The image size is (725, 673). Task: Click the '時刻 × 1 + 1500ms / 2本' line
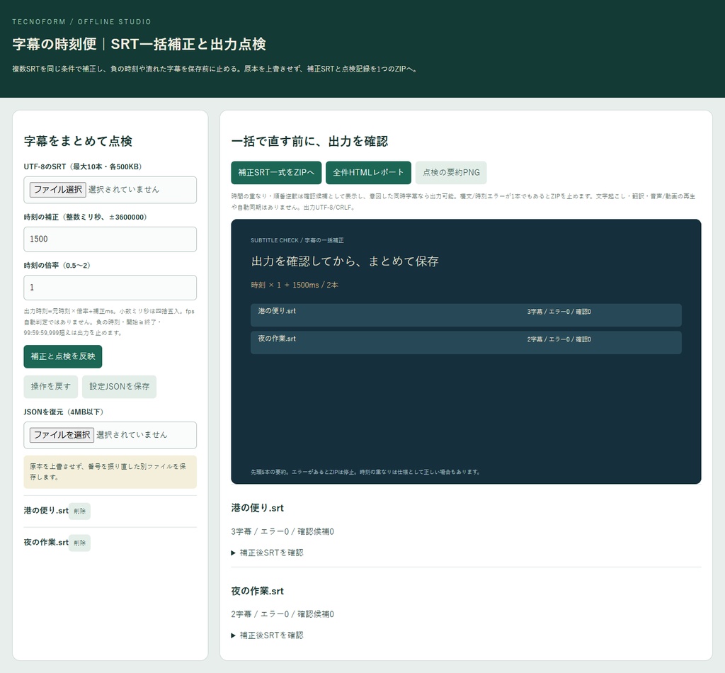295,285
